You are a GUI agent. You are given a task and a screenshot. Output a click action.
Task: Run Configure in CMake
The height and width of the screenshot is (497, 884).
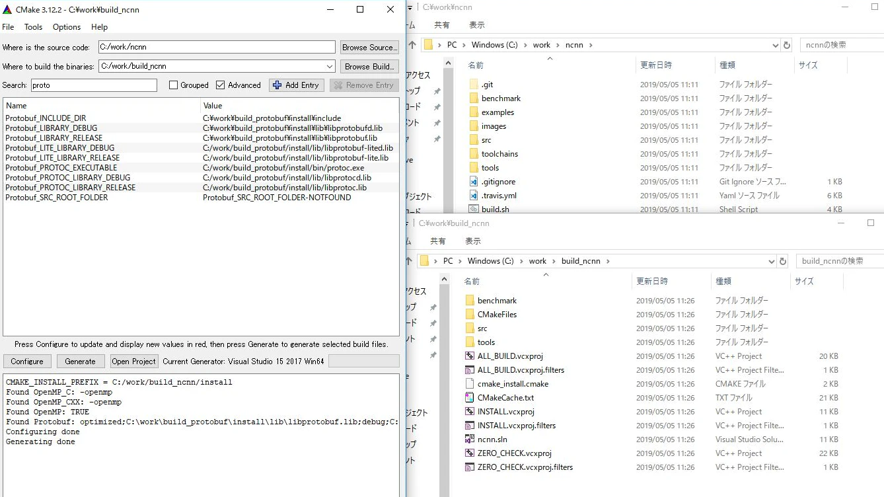tap(27, 362)
